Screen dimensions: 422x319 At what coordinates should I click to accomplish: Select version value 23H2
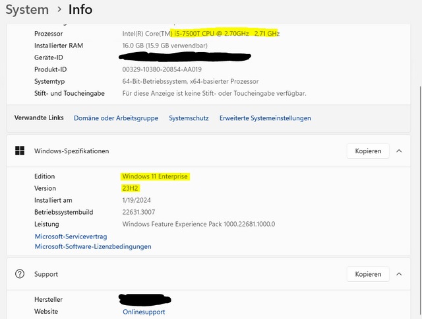tap(130, 188)
